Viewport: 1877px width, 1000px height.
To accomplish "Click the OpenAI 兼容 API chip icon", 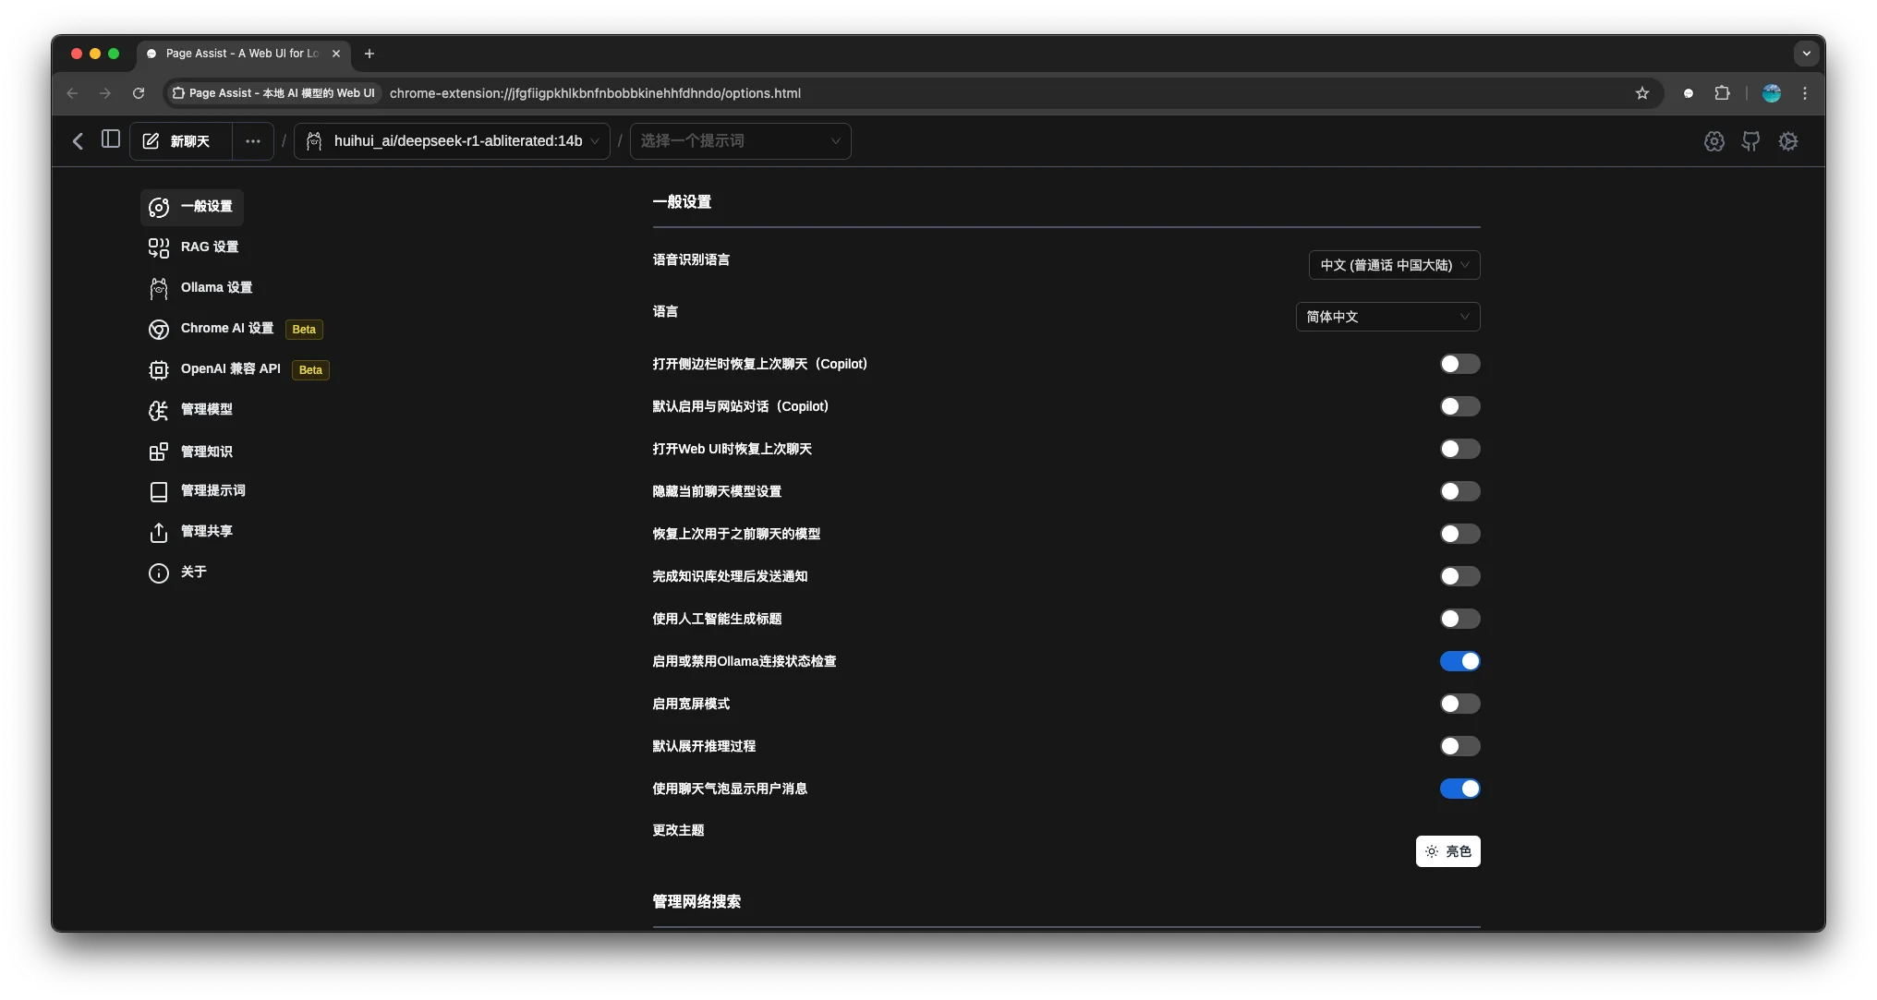I will pos(159,369).
